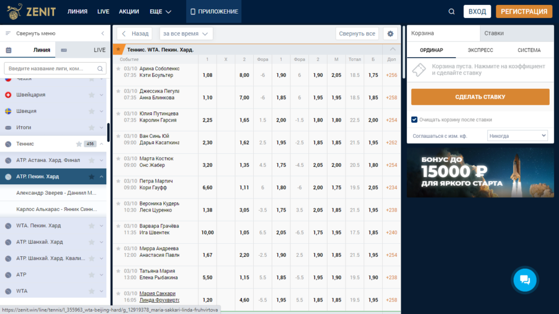
Task: Open the 15000 ₽ bonus banner
Action: 480,173
